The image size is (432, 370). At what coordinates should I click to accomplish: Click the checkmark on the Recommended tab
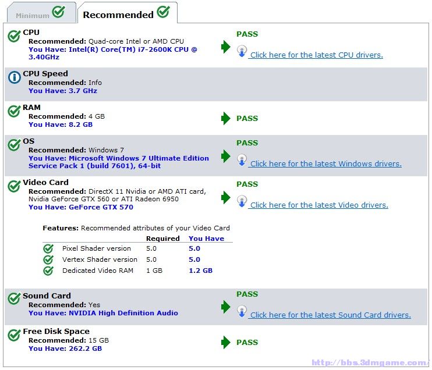164,12
